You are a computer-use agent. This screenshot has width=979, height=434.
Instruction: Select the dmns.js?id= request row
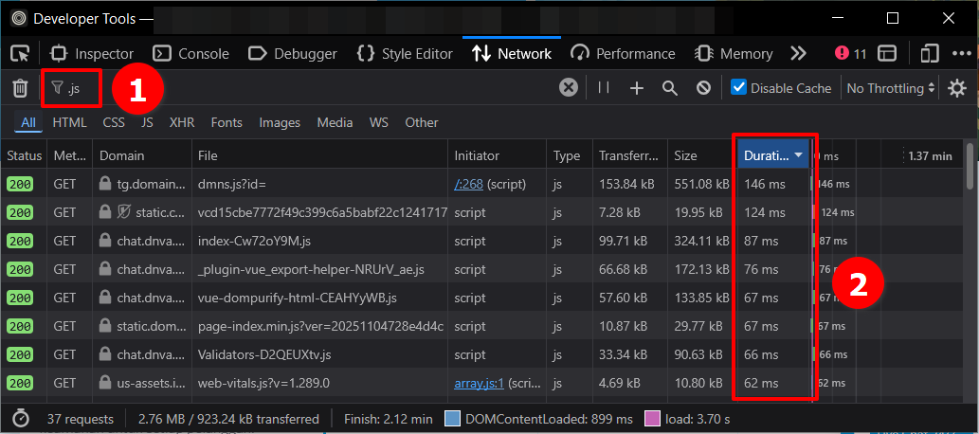coord(480,184)
